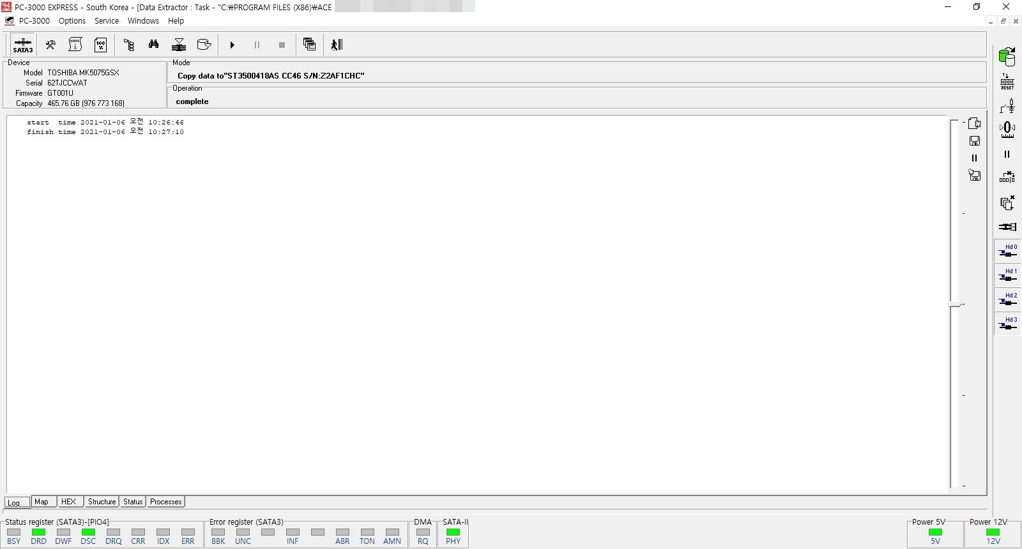Click the binary scroll info icon

(x=75, y=45)
